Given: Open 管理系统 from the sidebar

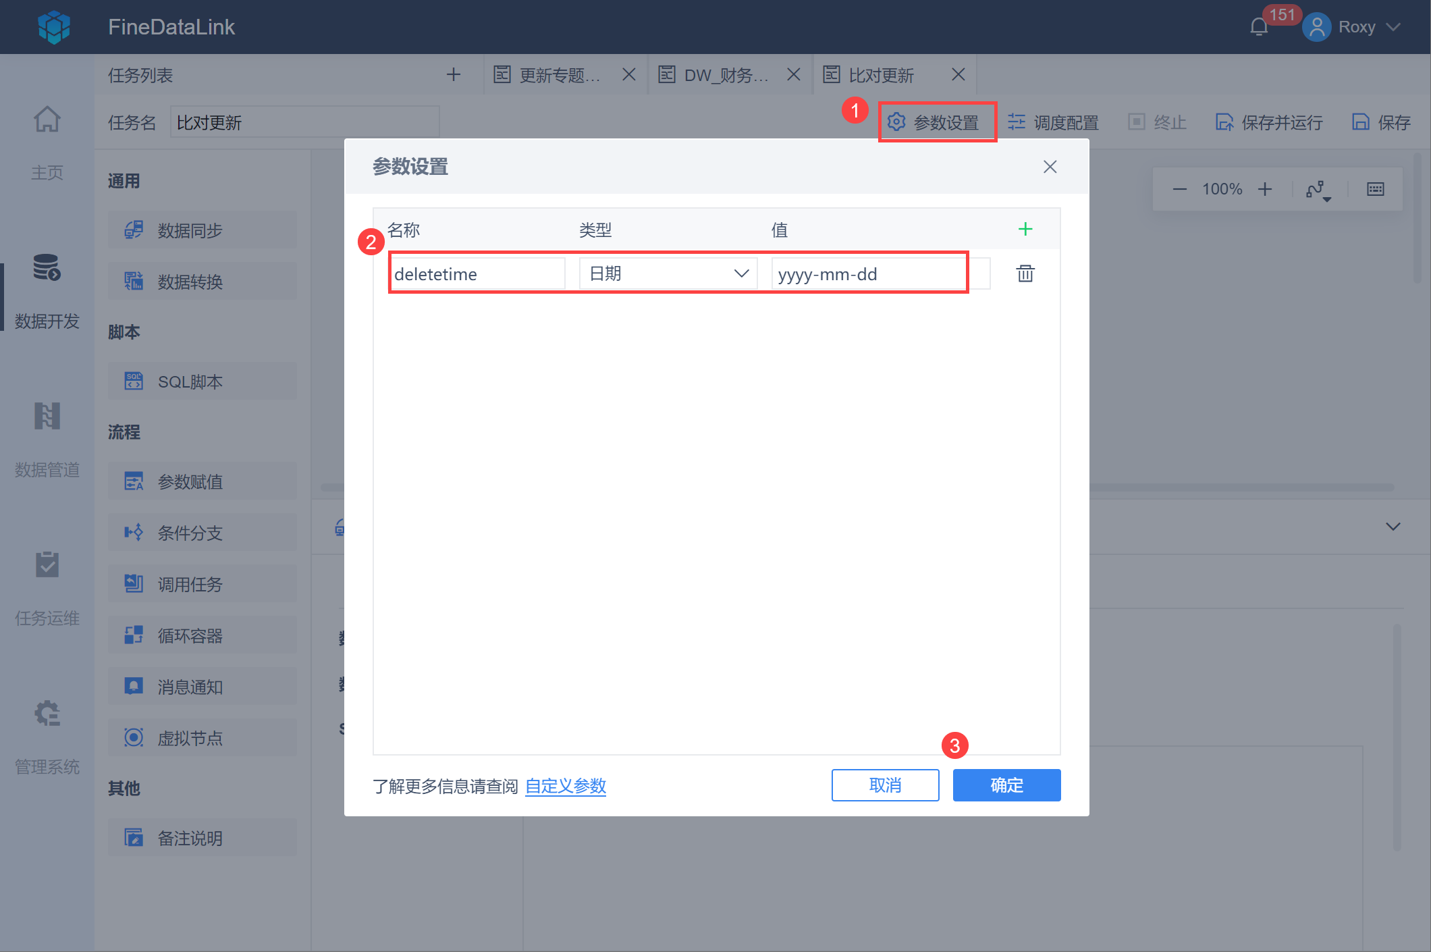Looking at the screenshot, I should [47, 736].
